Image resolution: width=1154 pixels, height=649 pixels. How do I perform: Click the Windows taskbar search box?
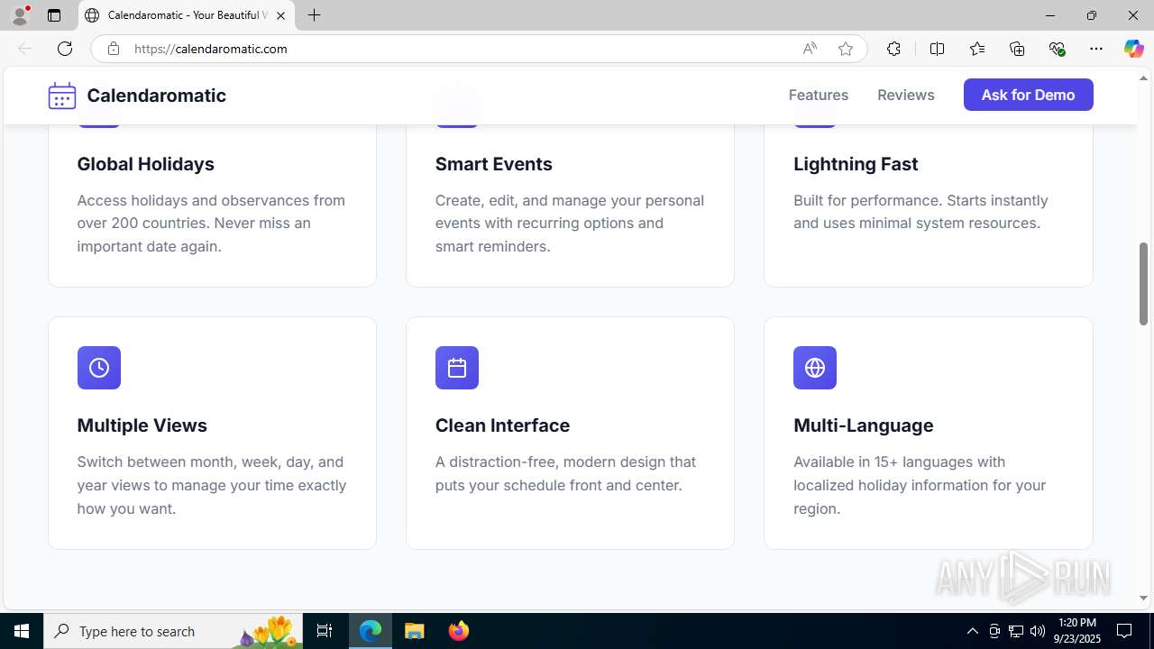173,631
